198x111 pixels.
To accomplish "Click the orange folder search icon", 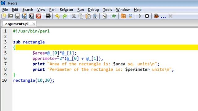I will click(123, 16).
